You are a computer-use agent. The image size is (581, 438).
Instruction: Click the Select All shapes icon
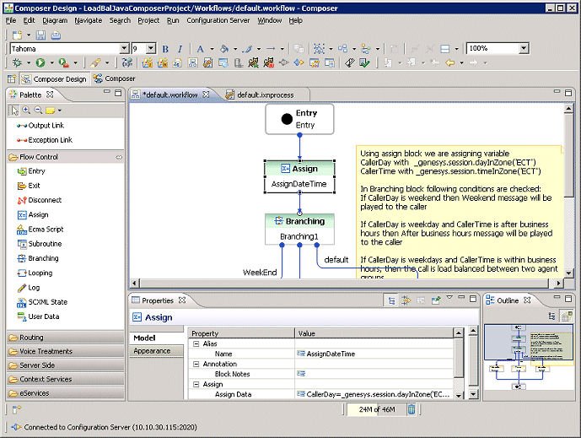(319, 49)
